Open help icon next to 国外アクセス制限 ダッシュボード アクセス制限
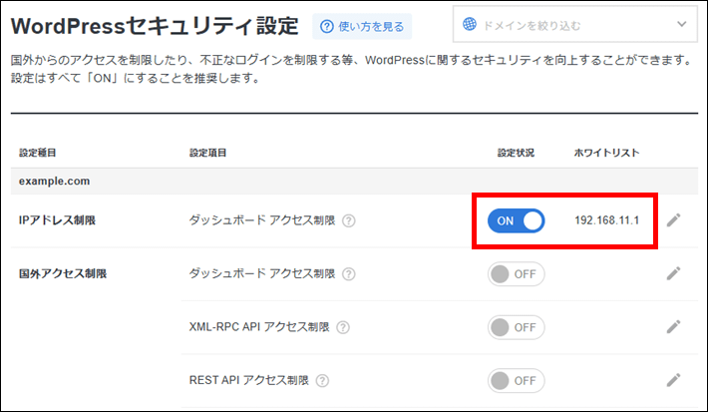708x412 pixels. [x=349, y=274]
